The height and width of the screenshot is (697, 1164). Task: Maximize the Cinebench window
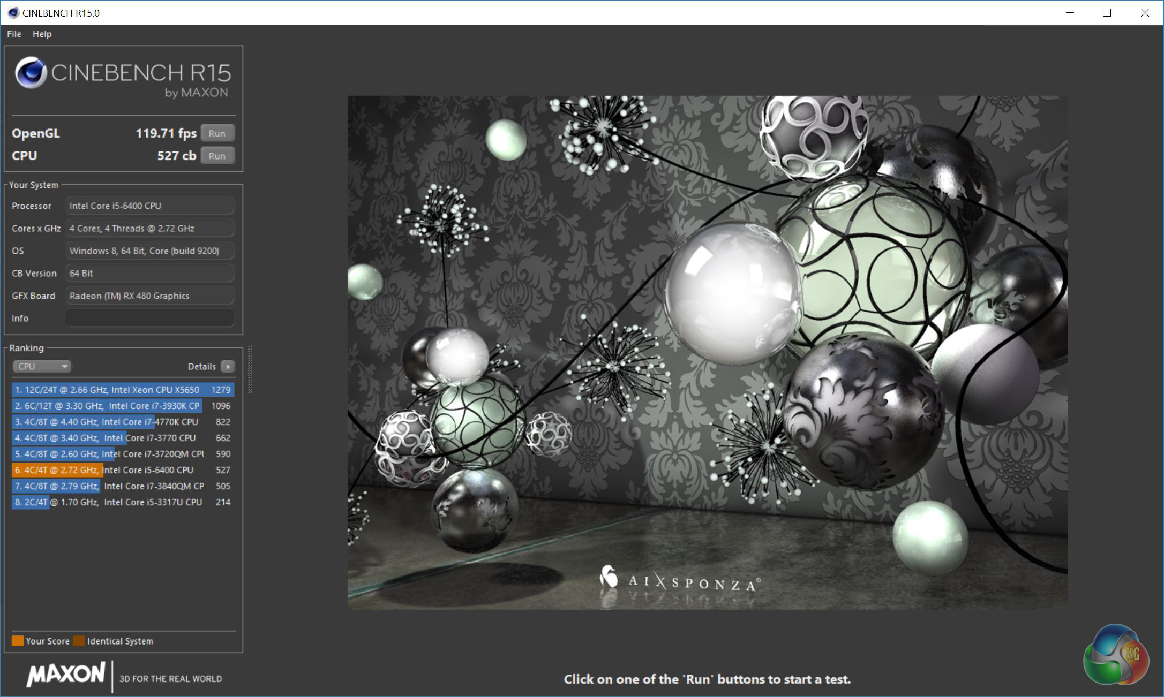pos(1107,13)
